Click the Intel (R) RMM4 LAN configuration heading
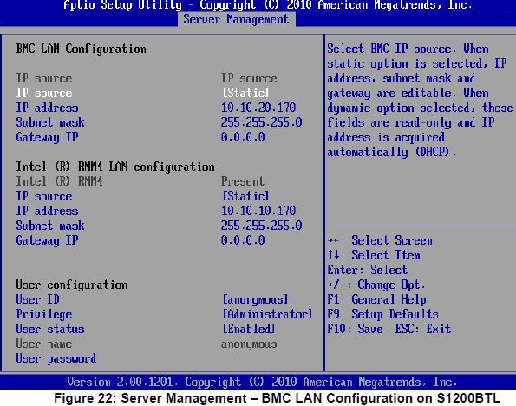 point(115,167)
